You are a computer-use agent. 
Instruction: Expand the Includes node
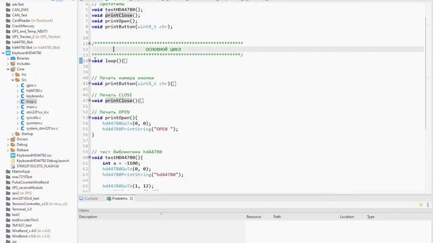point(8,63)
